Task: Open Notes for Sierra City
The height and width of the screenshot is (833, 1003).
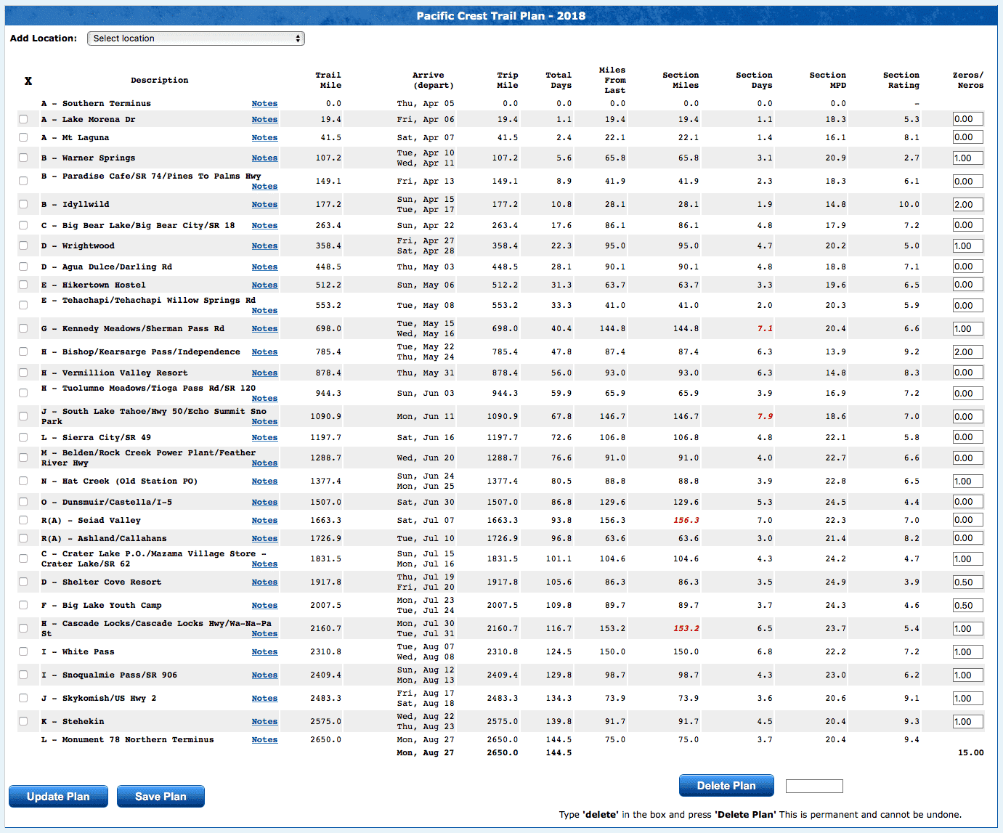Action: (264, 438)
